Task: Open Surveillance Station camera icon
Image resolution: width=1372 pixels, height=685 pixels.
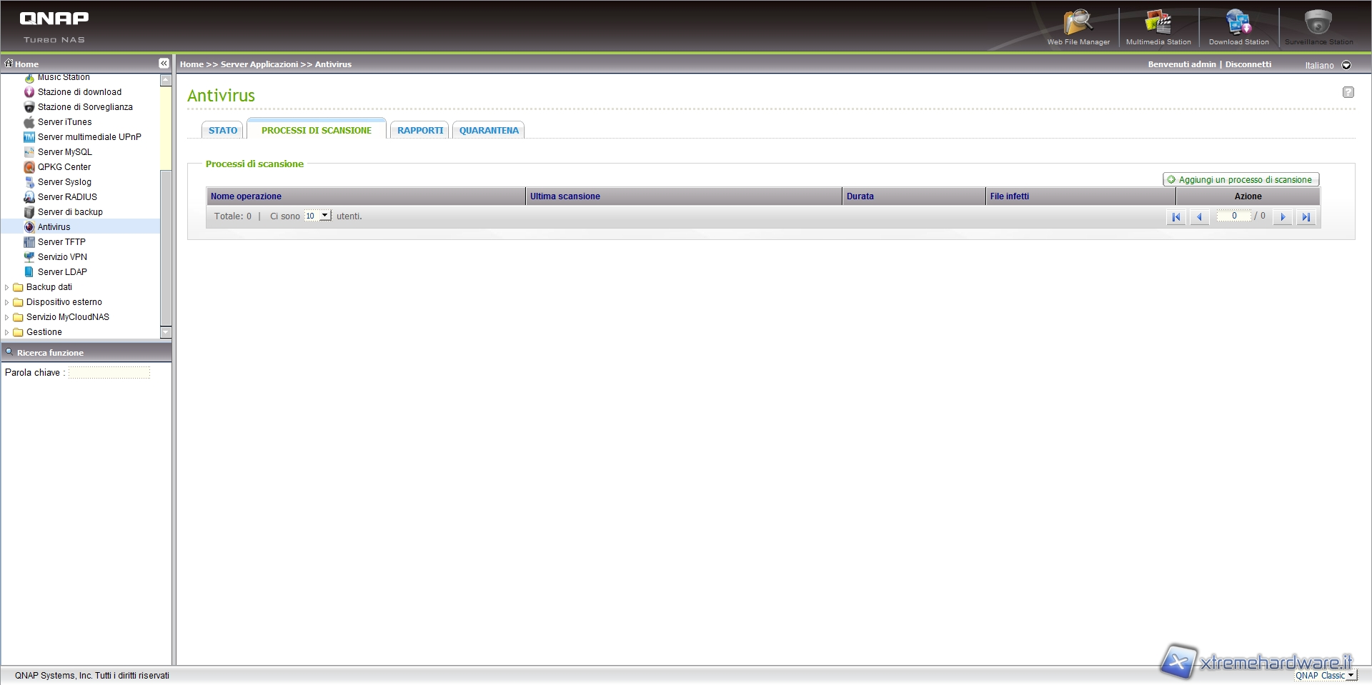Action: (x=1318, y=23)
